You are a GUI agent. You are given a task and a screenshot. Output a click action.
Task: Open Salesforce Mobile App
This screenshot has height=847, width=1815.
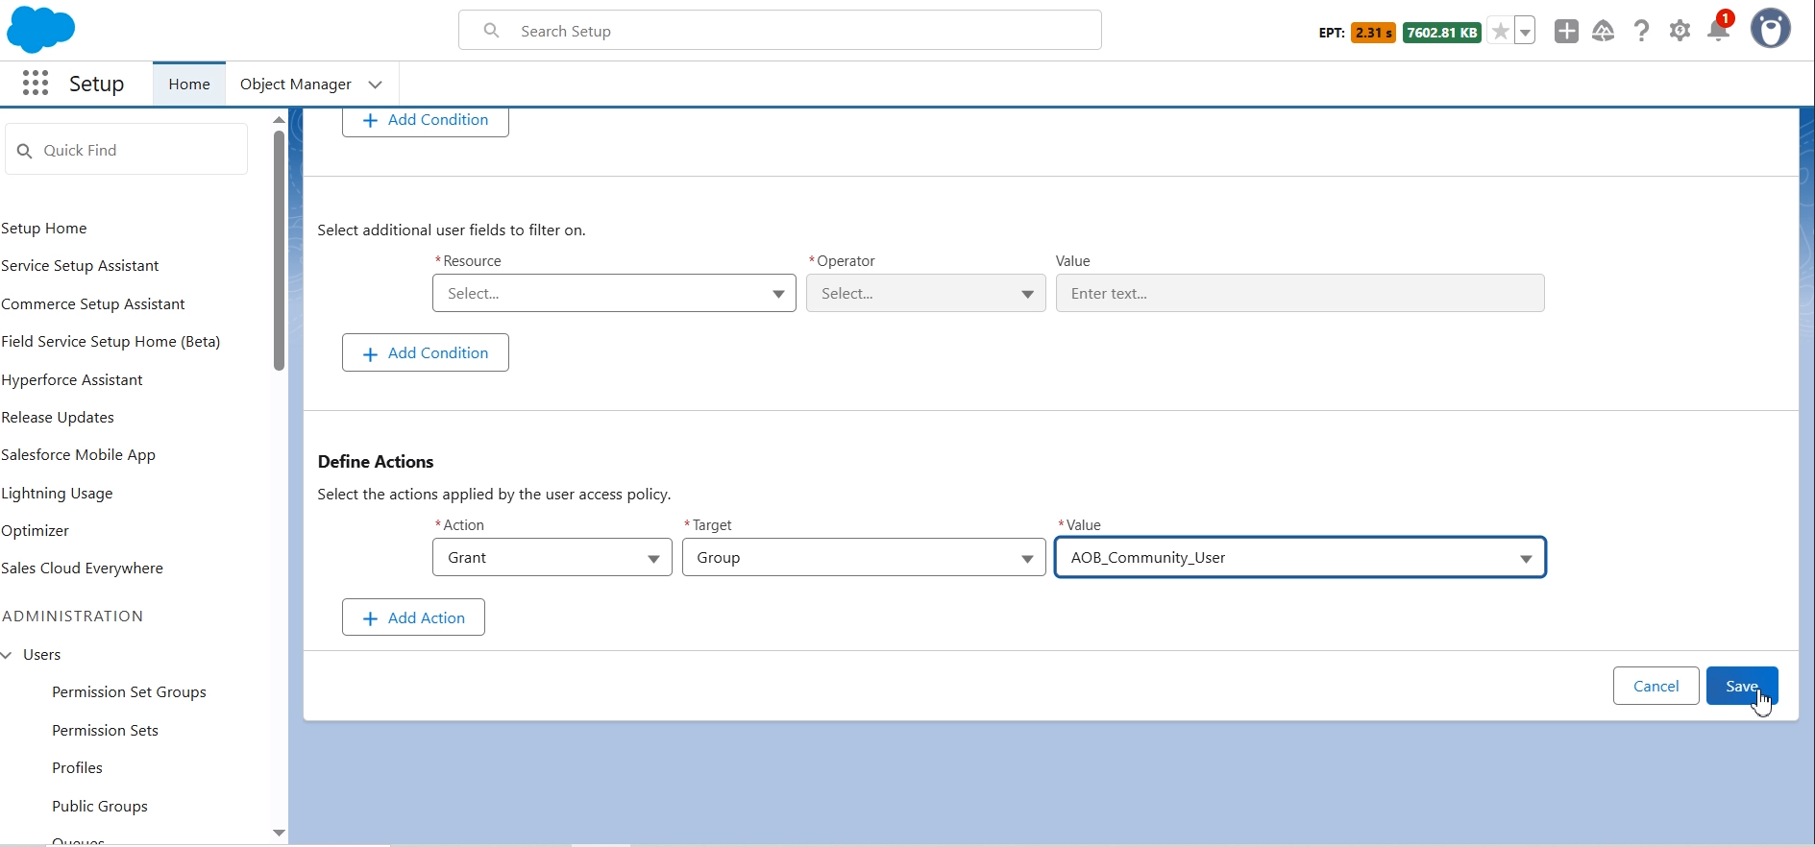(79, 455)
